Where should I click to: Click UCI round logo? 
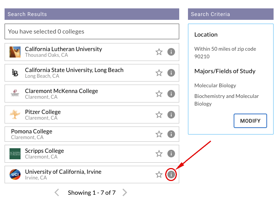point(15,175)
